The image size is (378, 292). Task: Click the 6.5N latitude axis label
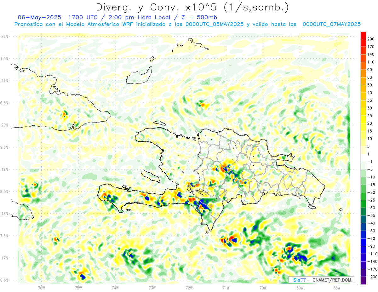pyautogui.click(x=4, y=280)
